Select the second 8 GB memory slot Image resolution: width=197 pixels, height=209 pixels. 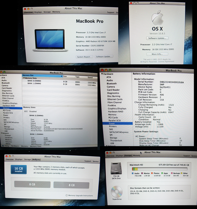point(71,185)
